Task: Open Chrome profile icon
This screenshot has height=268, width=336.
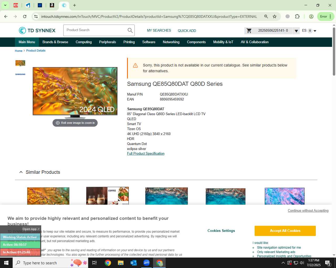Action: (x=311, y=16)
